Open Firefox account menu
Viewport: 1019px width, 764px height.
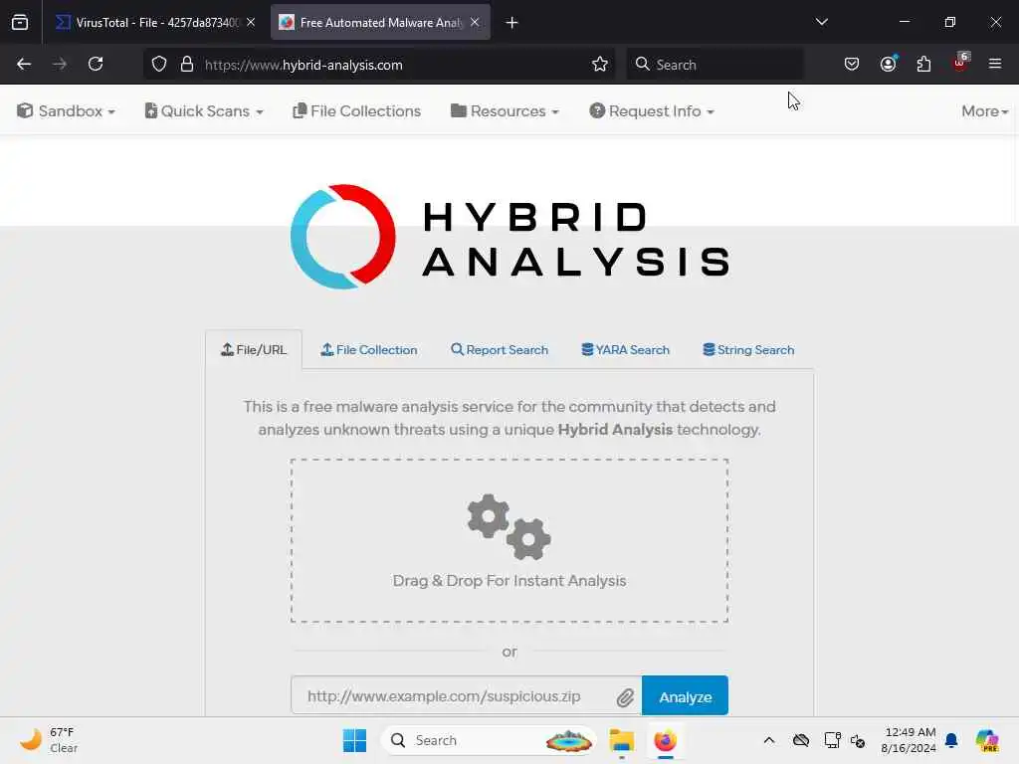click(889, 64)
